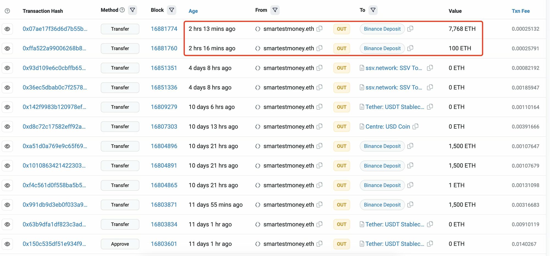Click the Method column help icon
Viewport: 550px width, 256px height.
pos(122,10)
